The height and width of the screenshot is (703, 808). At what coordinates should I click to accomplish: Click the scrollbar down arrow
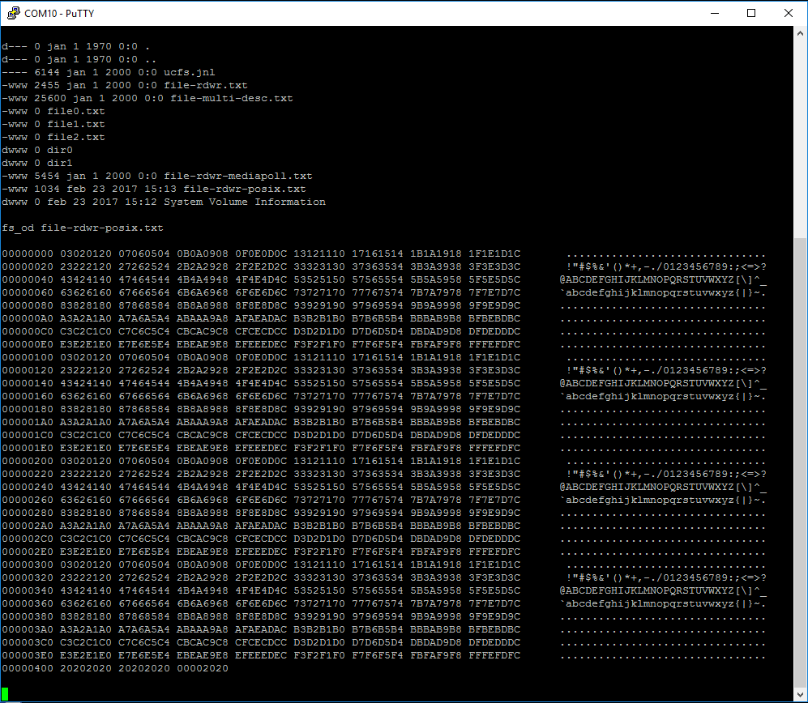click(800, 694)
